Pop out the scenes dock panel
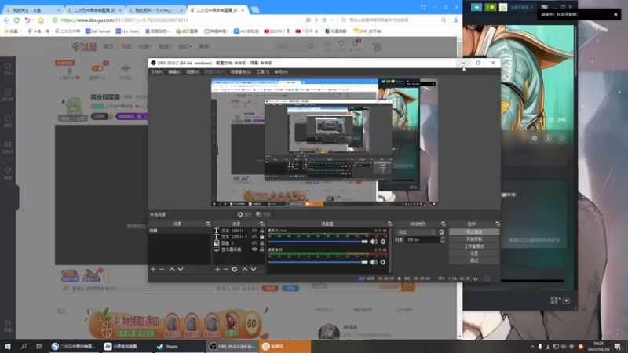This screenshot has height=353, width=628. point(208,224)
